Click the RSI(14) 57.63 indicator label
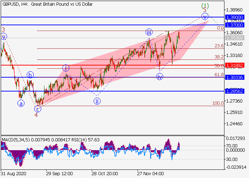Screen dimensions: 249x178 (85, 140)
